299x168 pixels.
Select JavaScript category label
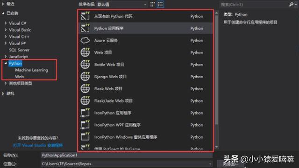tap(18, 57)
